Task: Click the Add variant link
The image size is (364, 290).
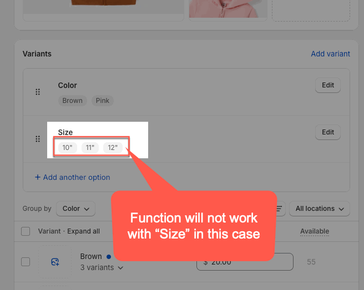Action: tap(330, 54)
